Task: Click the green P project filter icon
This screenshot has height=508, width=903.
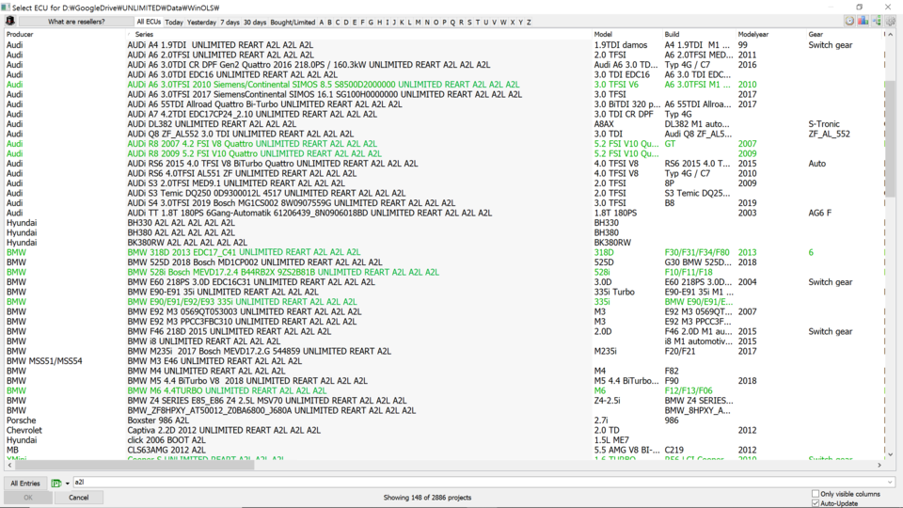Action: click(55, 484)
